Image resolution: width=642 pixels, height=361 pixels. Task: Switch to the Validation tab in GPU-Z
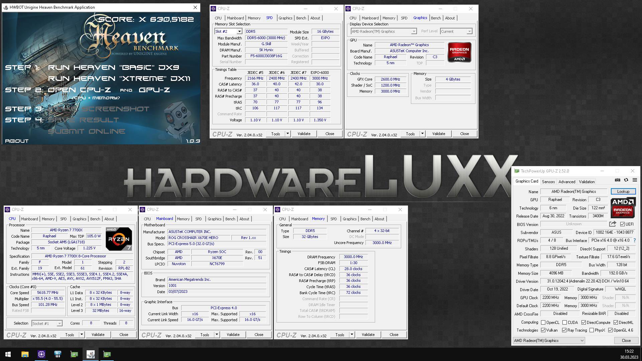(586, 182)
